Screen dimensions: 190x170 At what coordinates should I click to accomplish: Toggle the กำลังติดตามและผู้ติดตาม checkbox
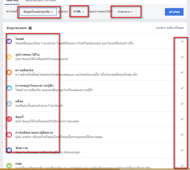[x=182, y=135]
